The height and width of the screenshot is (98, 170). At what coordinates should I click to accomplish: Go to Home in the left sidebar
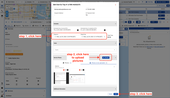(2, 6)
